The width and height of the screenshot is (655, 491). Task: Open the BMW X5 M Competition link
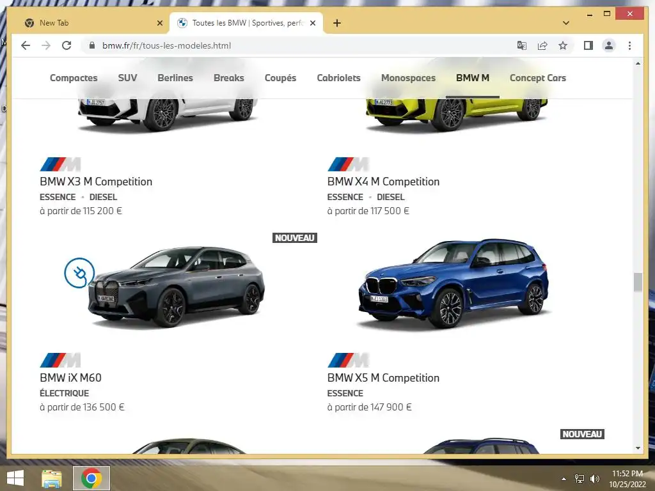(383, 378)
